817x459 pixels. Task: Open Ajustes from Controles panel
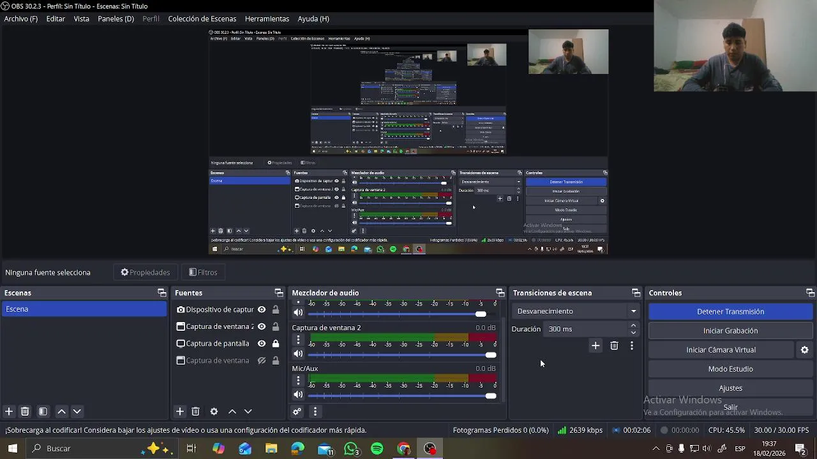(731, 388)
